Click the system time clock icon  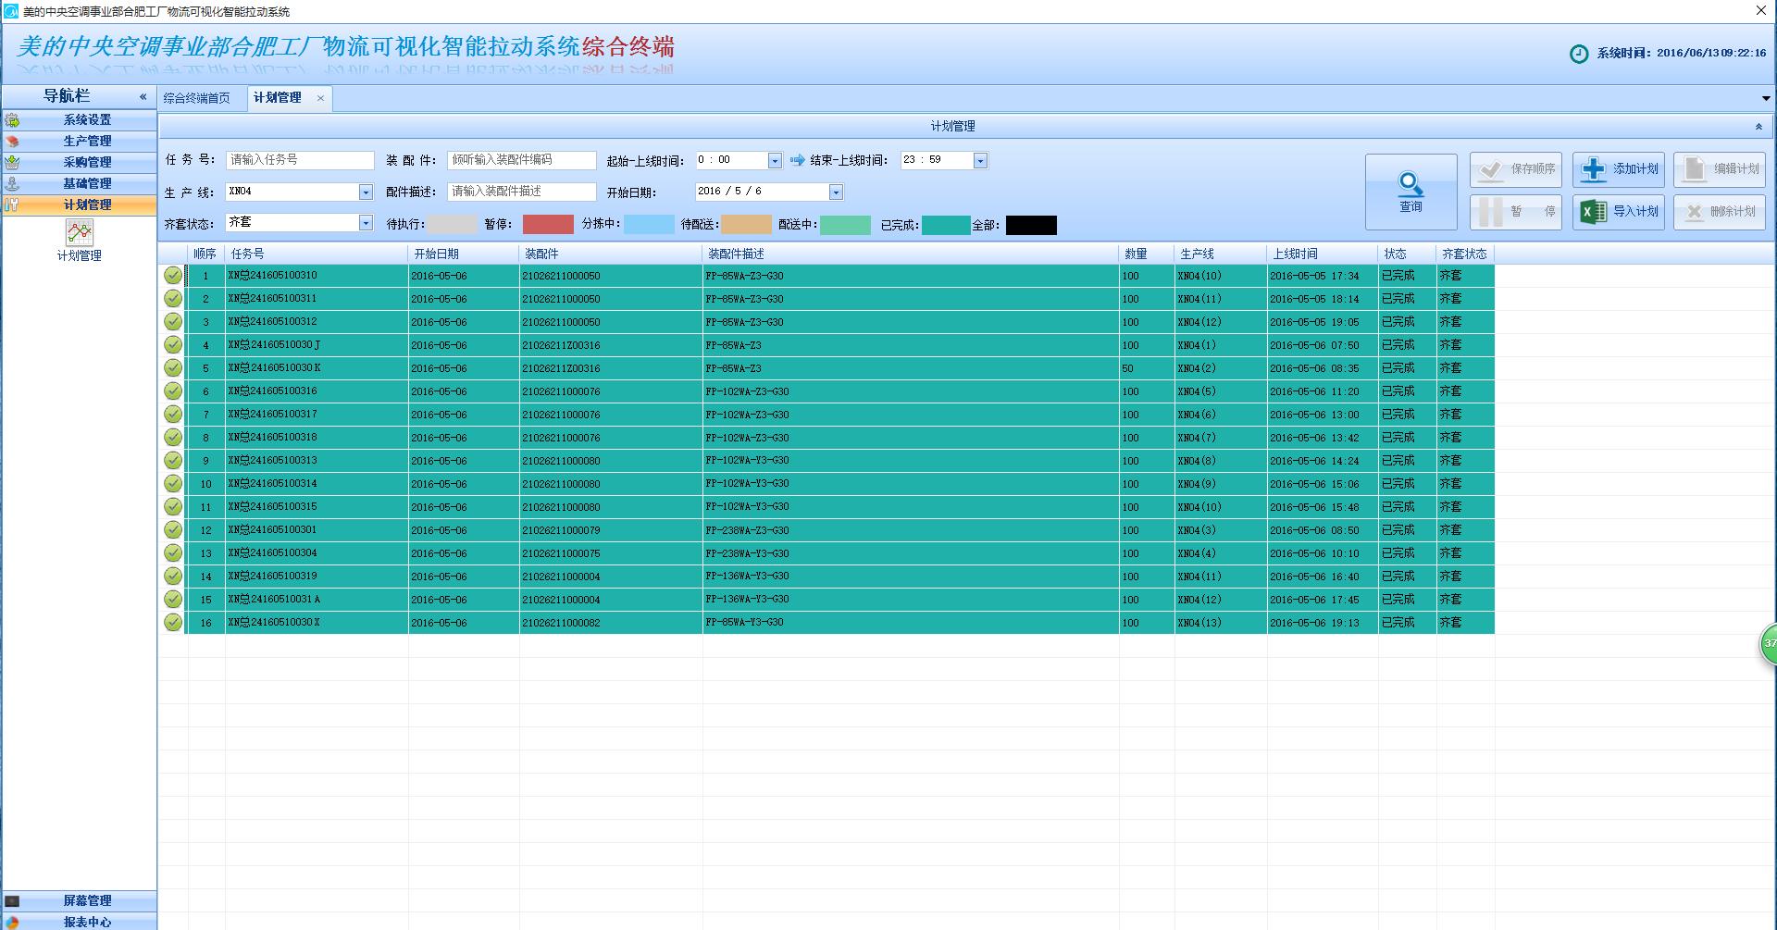click(1579, 54)
